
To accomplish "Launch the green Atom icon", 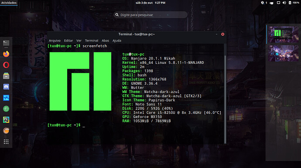I will tap(6, 109).
